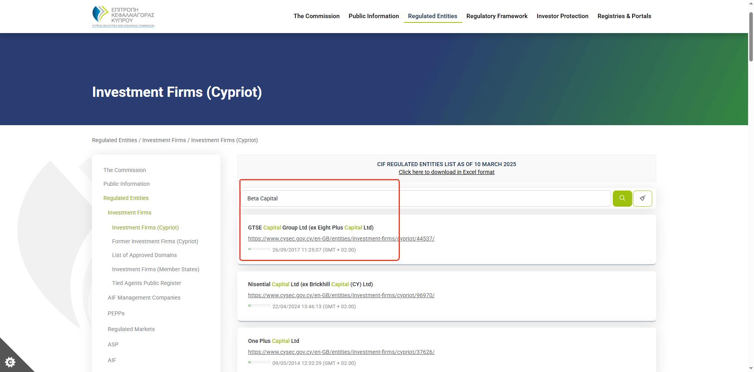
Task: Open Investor Protection top menu
Action: (x=562, y=16)
